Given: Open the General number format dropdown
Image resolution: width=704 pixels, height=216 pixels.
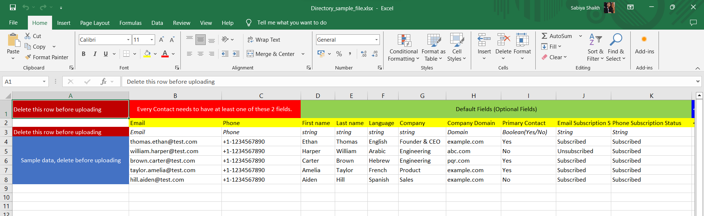Looking at the screenshot, I should (376, 39).
